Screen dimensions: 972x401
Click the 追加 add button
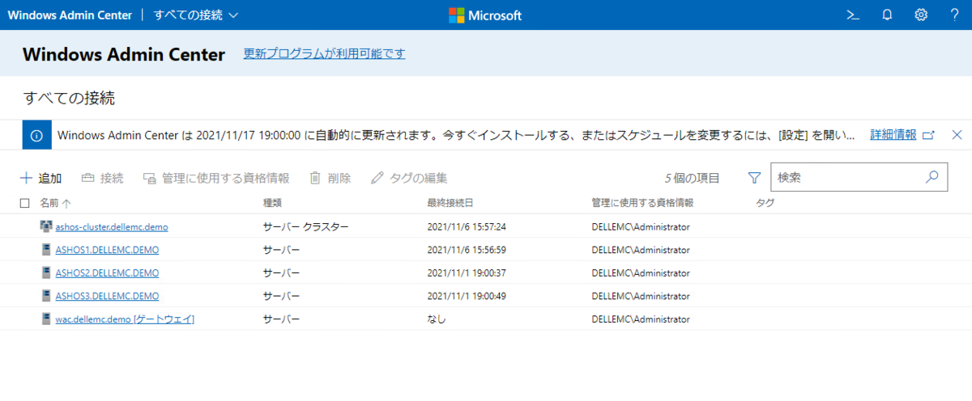pyautogui.click(x=40, y=178)
